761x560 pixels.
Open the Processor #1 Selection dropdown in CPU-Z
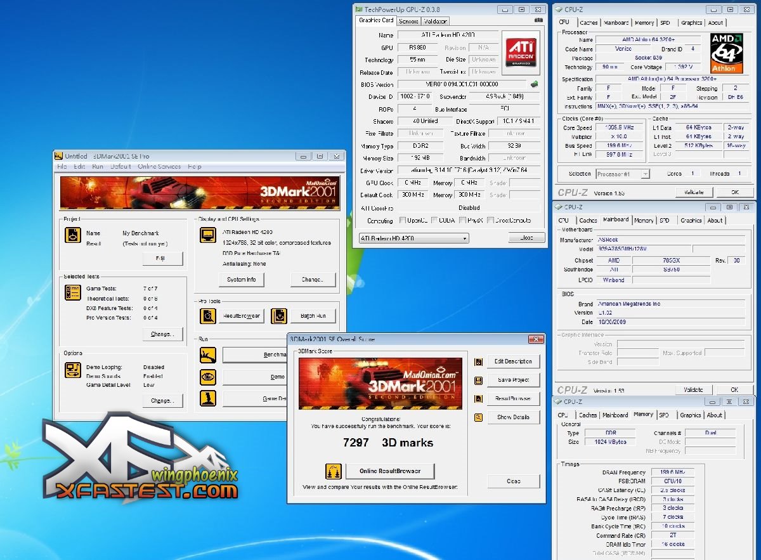(623, 174)
